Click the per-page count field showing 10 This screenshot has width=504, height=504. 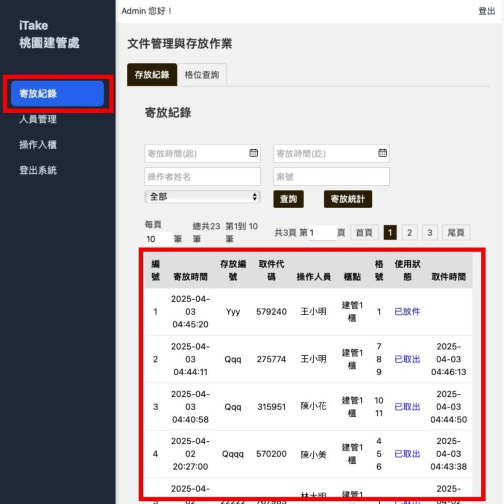click(158, 239)
